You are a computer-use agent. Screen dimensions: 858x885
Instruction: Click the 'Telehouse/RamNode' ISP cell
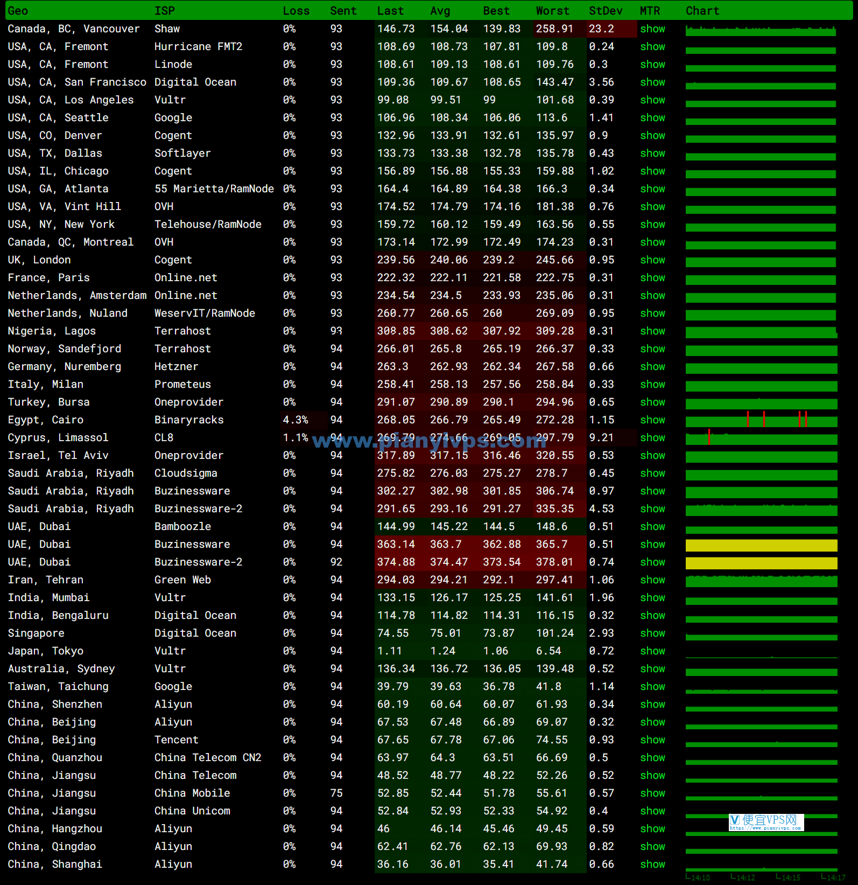pos(208,225)
